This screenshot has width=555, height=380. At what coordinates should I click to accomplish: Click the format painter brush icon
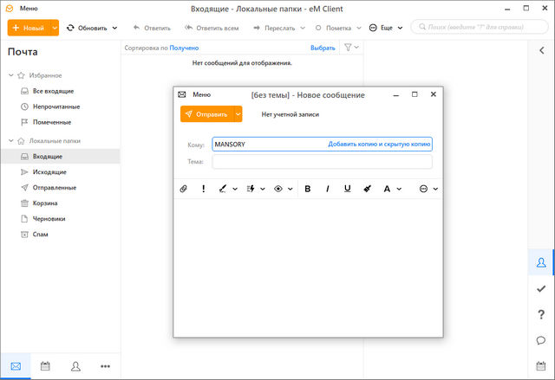(367, 188)
